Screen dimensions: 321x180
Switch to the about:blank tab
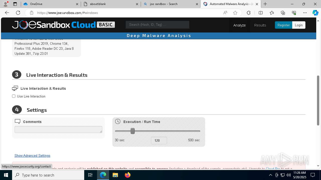[x=111, y=4]
